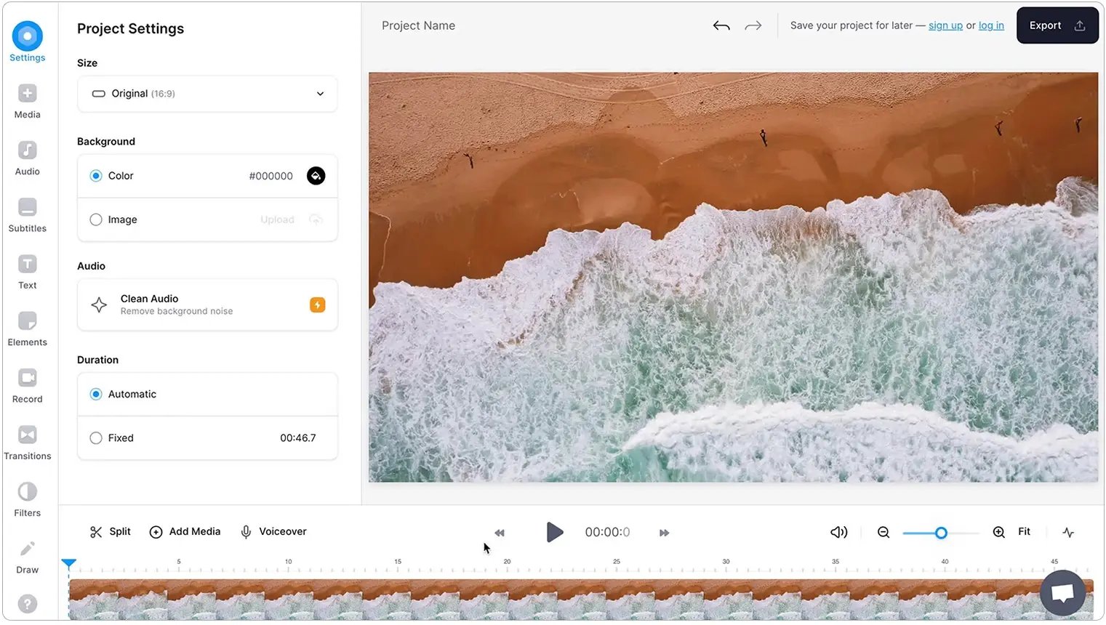The width and height of the screenshot is (1106, 625).
Task: Switch to the Audio tab
Action: click(x=27, y=158)
